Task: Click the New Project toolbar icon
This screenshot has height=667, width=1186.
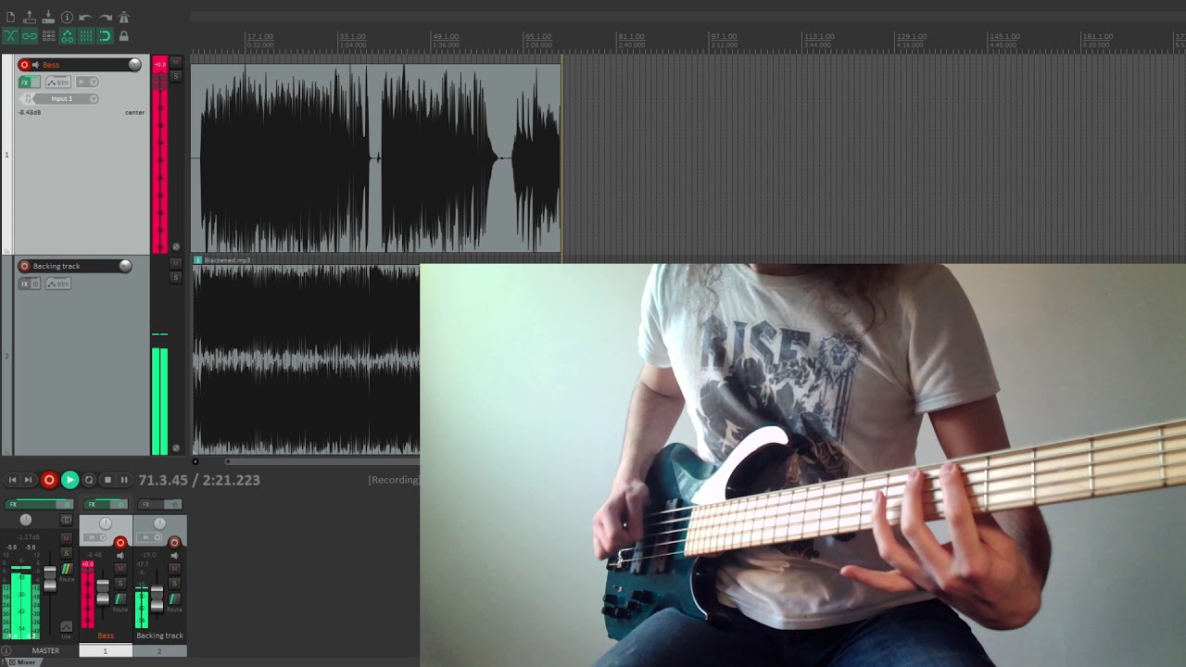Action: (10, 17)
